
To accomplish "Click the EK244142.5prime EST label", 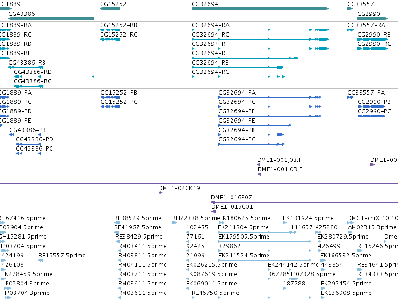I will [x=293, y=265].
